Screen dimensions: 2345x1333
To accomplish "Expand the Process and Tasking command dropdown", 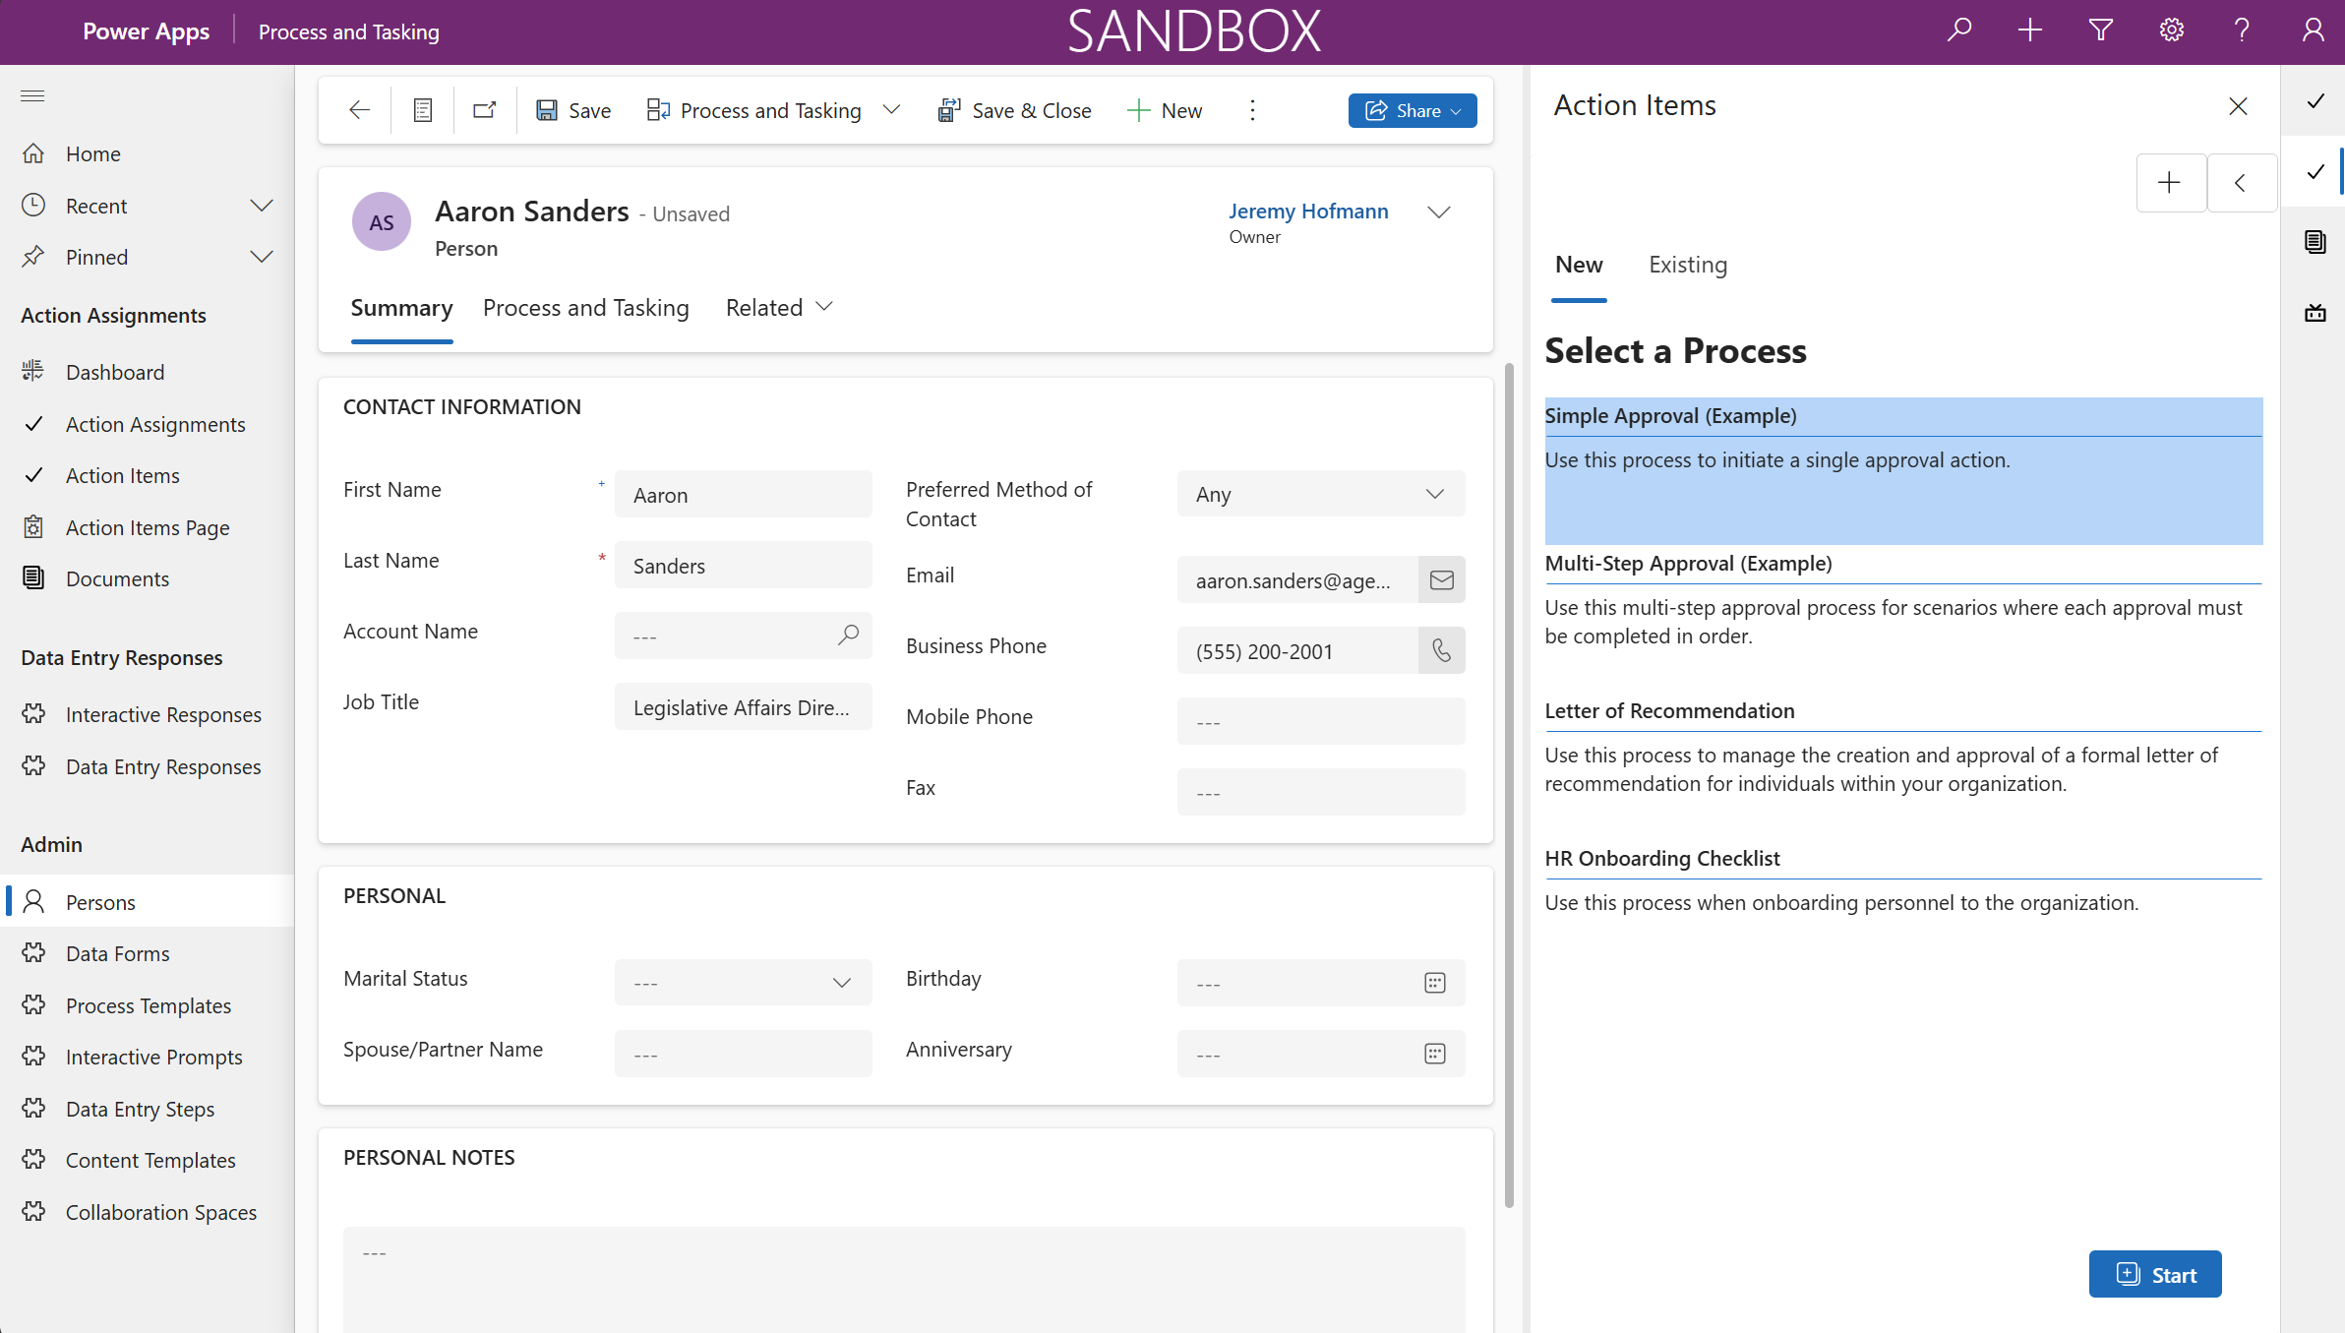I will click(x=892, y=110).
